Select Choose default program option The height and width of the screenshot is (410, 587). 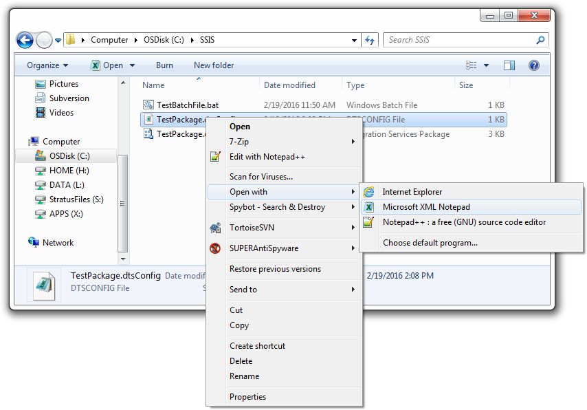471,243
